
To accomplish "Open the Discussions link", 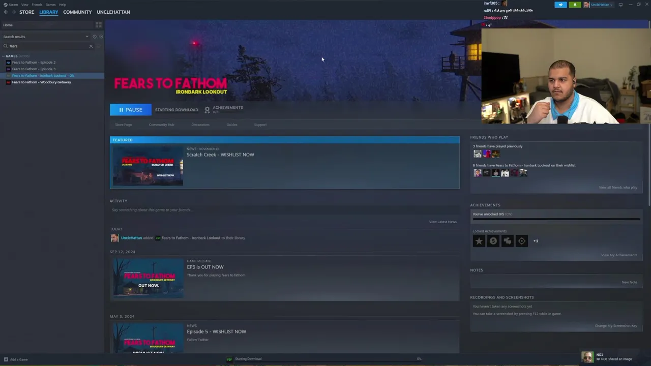I will tap(200, 125).
